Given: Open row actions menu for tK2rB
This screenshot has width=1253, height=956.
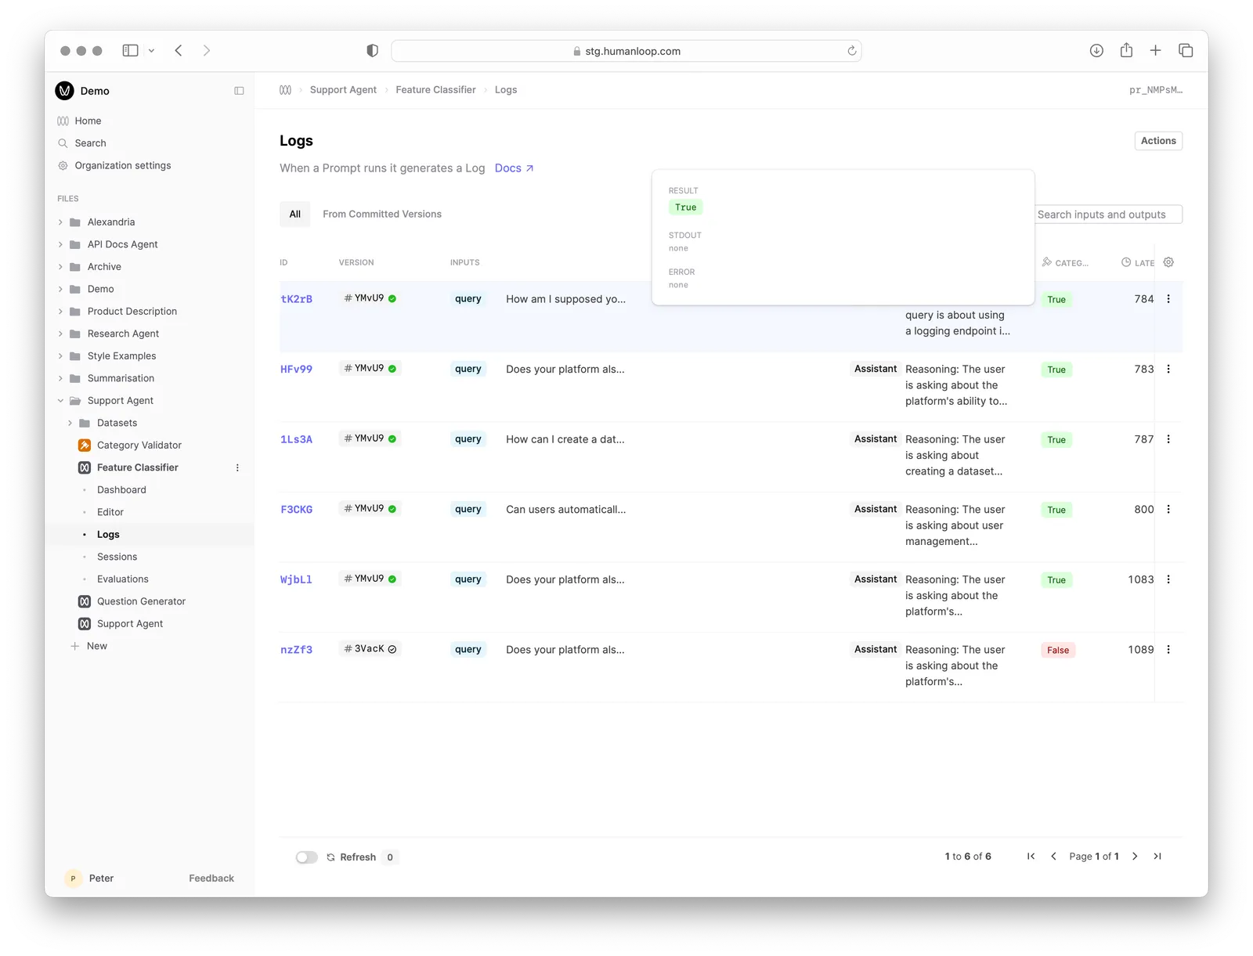Looking at the screenshot, I should 1168,299.
